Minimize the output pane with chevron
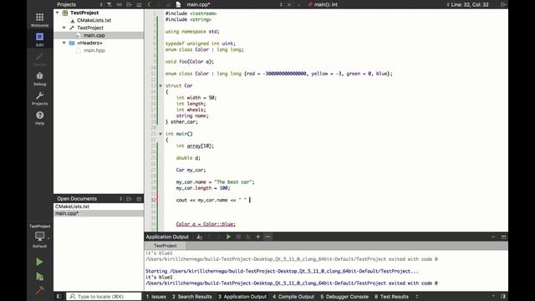This screenshot has width=535, height=301. coord(493,237)
